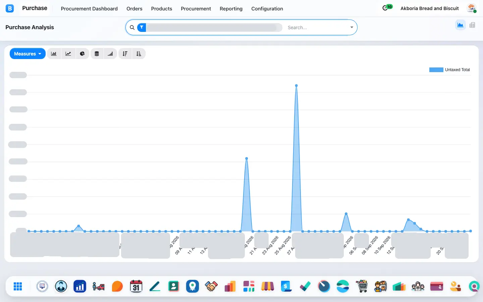Toggle cumulative chart mode
This screenshot has width=483, height=302.
point(110,54)
